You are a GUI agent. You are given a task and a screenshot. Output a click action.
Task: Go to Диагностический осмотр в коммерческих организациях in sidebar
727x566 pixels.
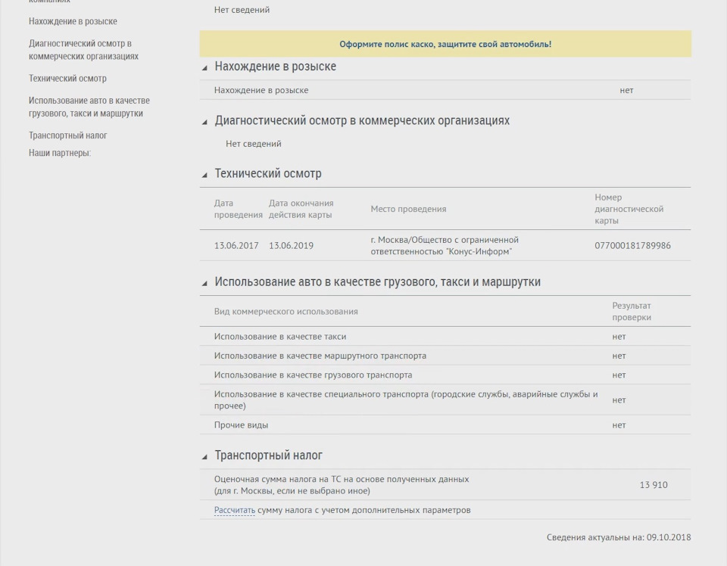pyautogui.click(x=83, y=49)
